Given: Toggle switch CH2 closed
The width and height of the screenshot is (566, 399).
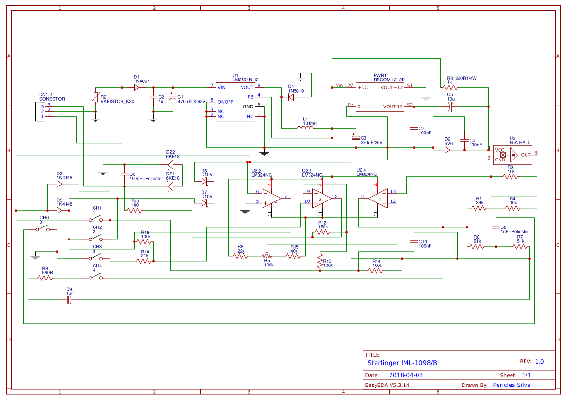Looking at the screenshot, I should point(95,238).
